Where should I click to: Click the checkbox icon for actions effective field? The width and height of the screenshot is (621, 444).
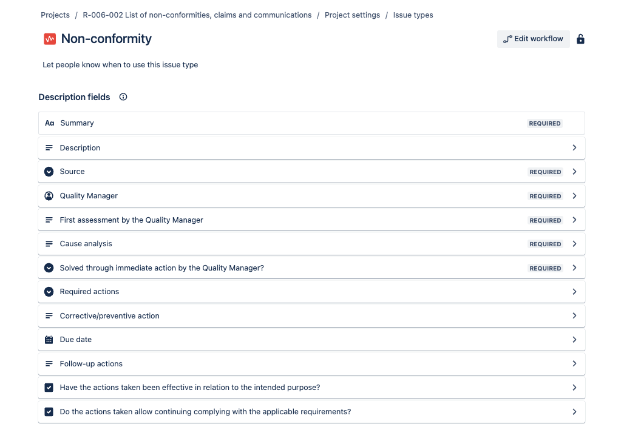pyautogui.click(x=49, y=388)
